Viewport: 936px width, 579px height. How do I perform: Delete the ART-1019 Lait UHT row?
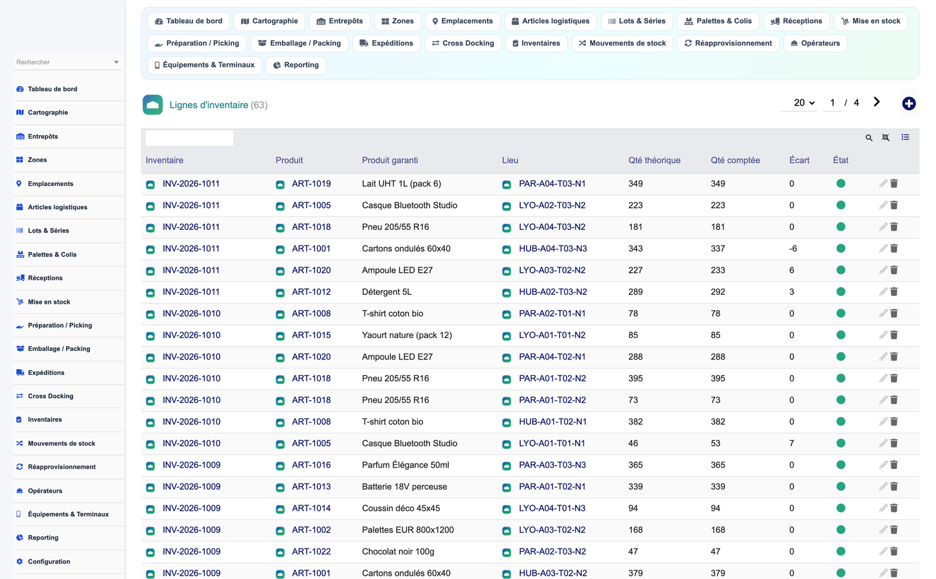click(x=894, y=184)
